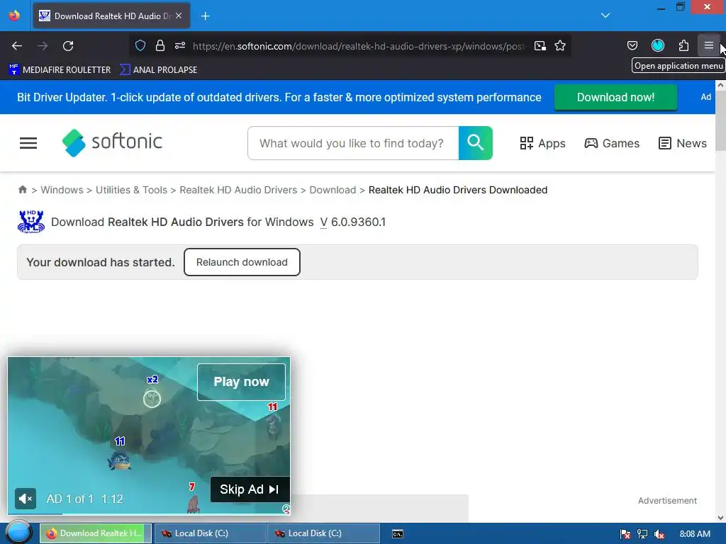Open site permissions icon in address bar
726x544 pixels.
[180, 46]
